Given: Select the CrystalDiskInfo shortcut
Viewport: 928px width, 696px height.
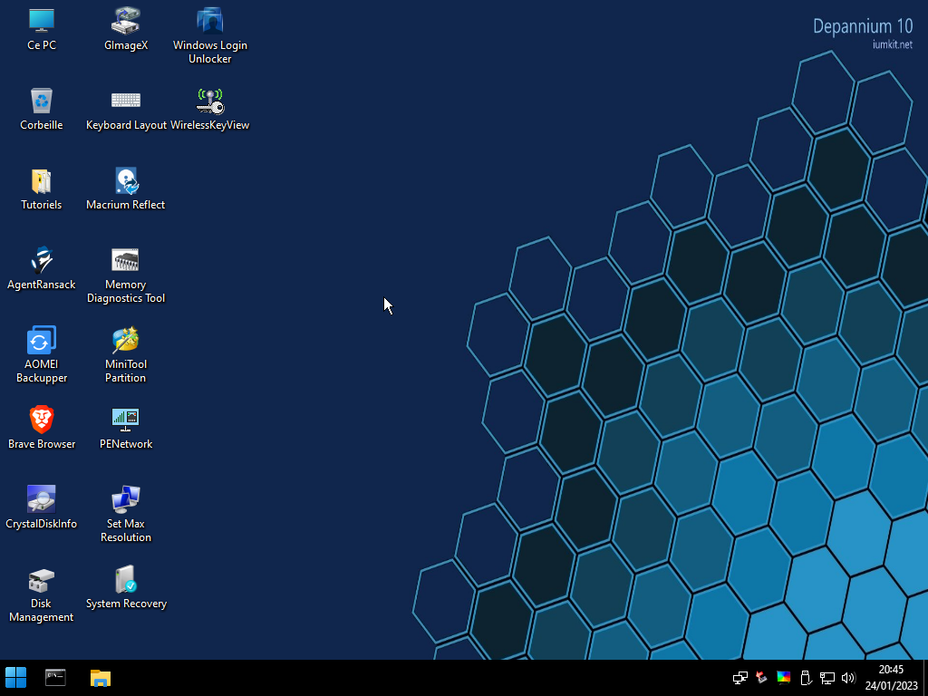Looking at the screenshot, I should pos(42,507).
